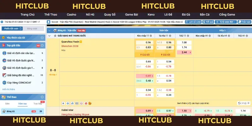This screenshot has height=126, width=252.
Task: Click the 2.44 draw odds cell
Action: 184,52
